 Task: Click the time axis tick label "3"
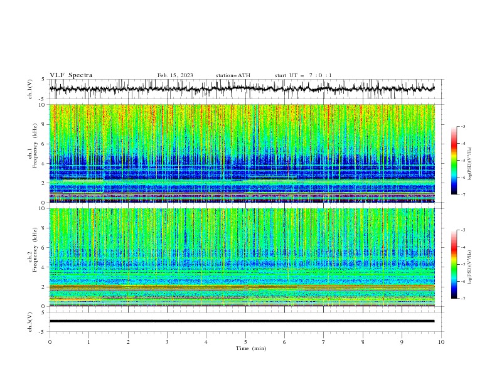coord(167,342)
